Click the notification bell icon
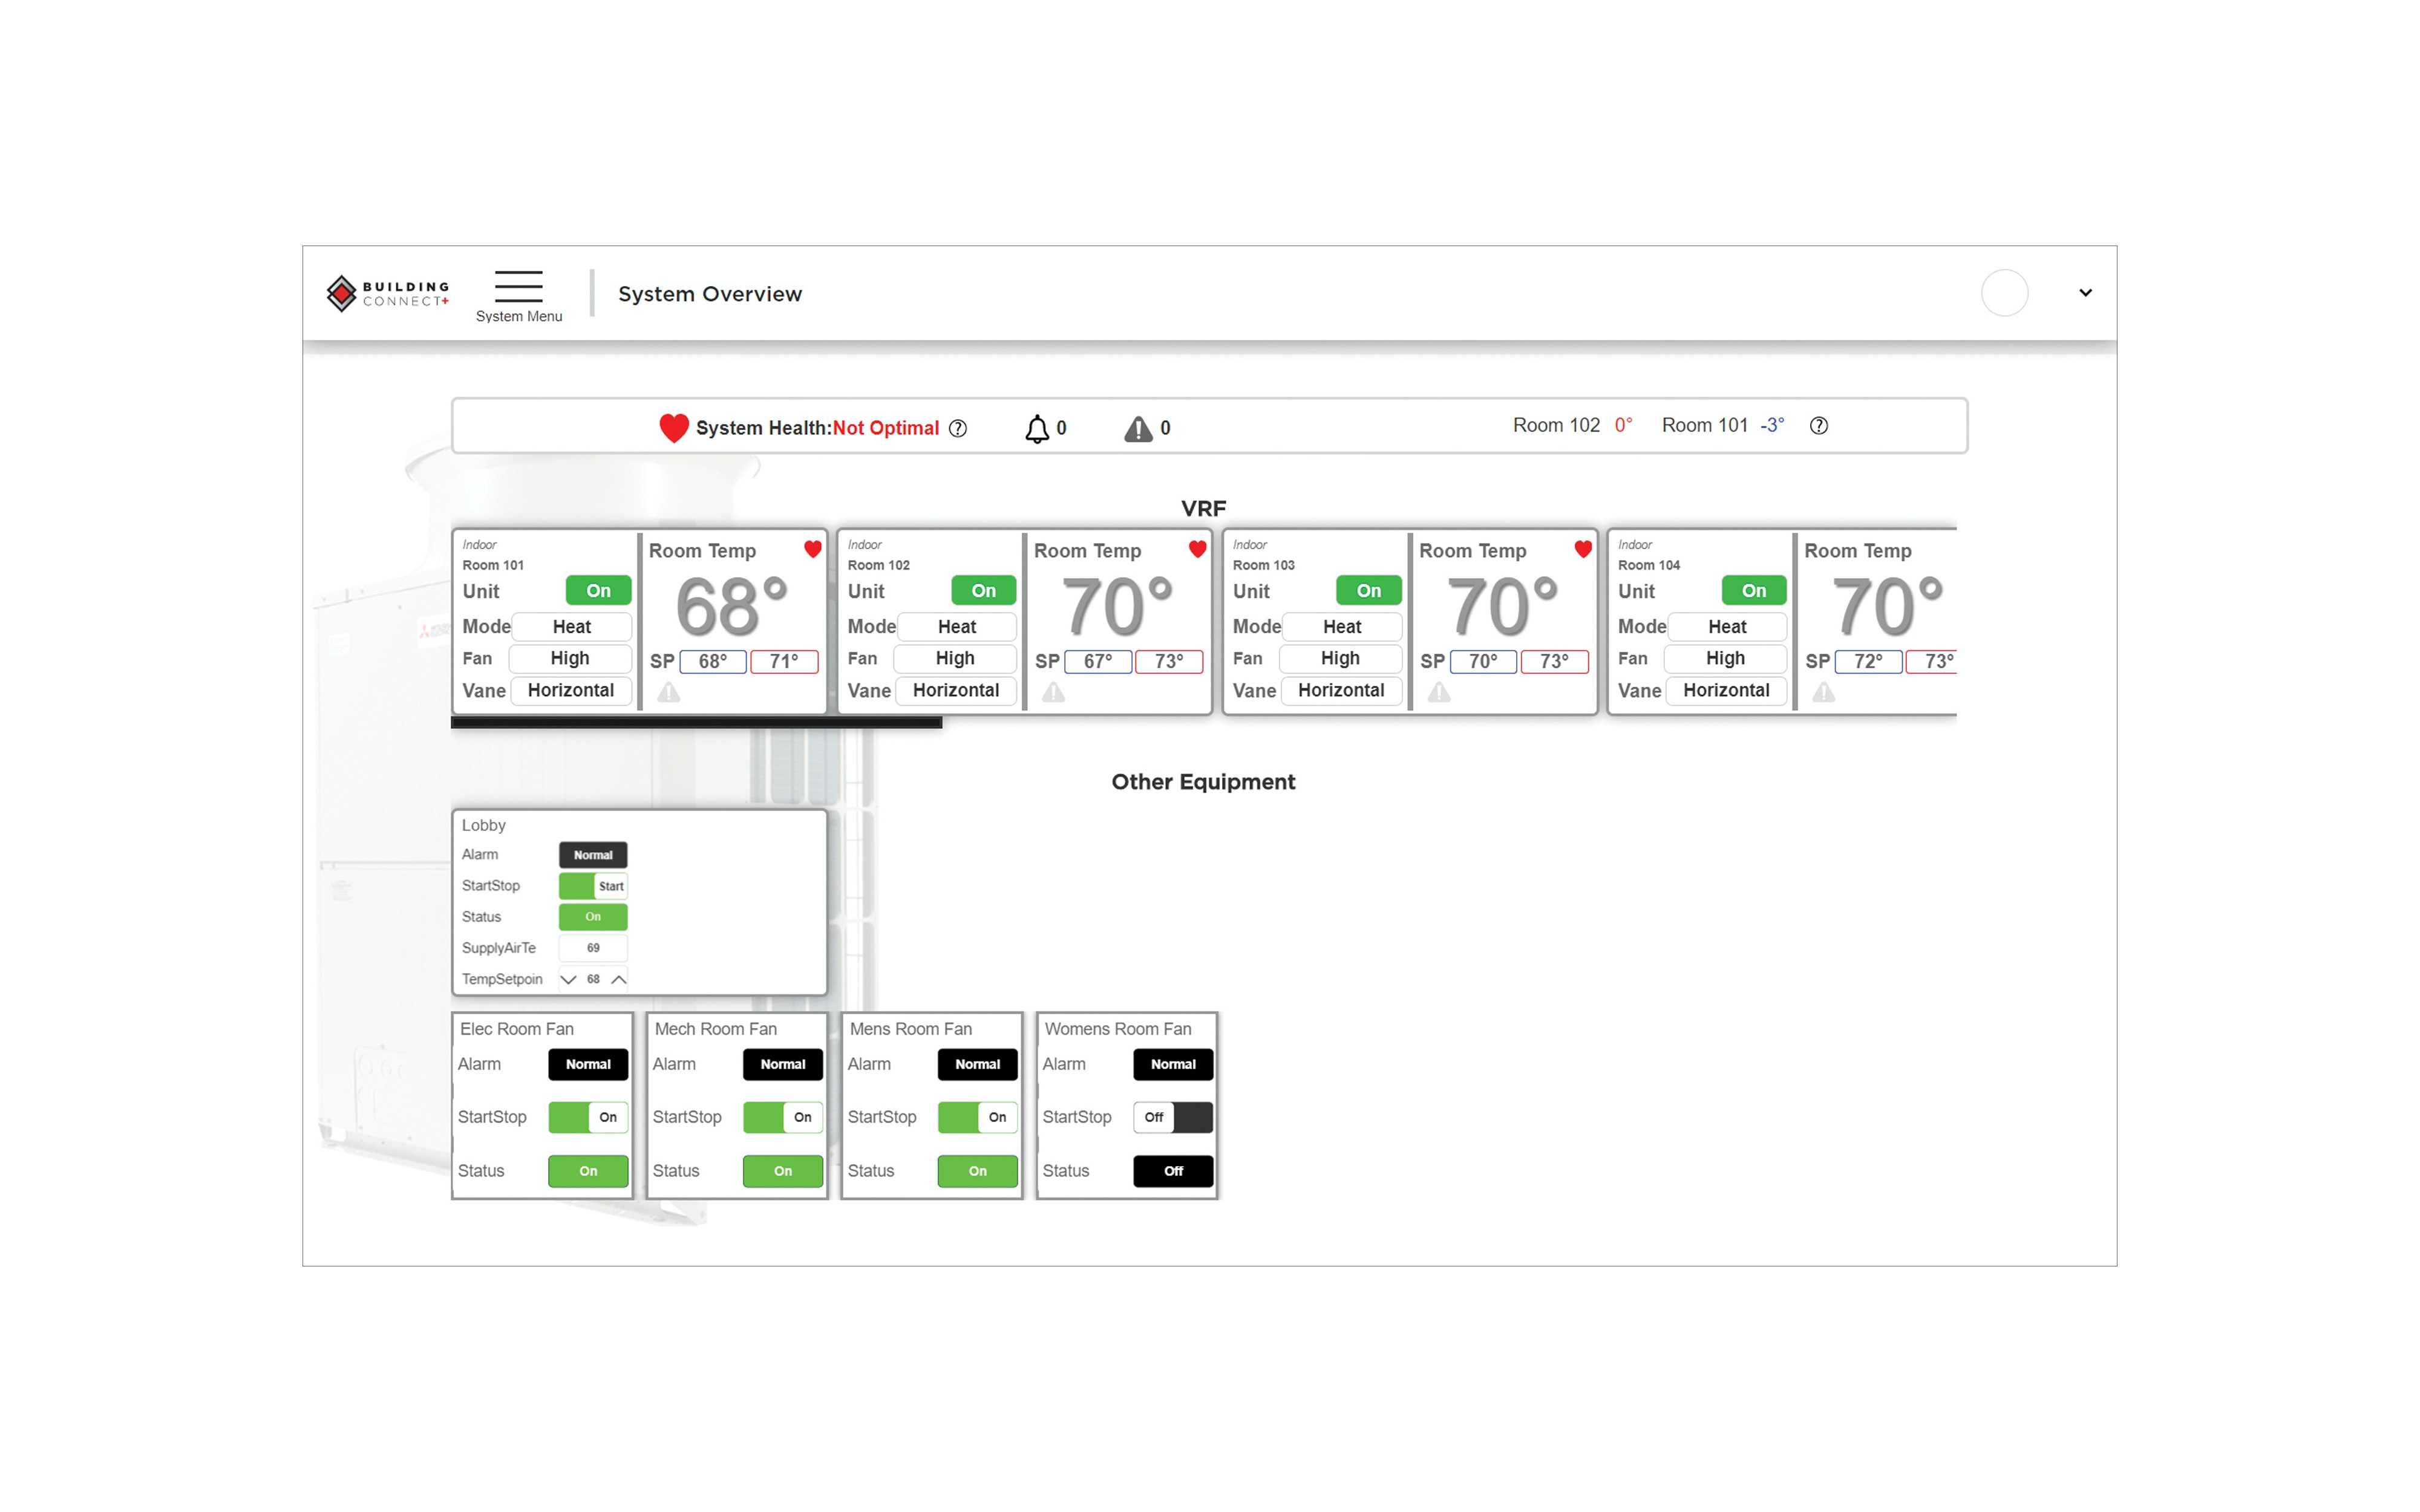 pos(1036,429)
